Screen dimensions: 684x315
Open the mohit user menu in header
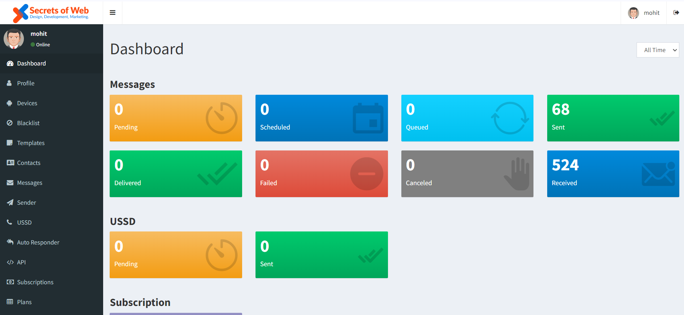click(x=644, y=13)
